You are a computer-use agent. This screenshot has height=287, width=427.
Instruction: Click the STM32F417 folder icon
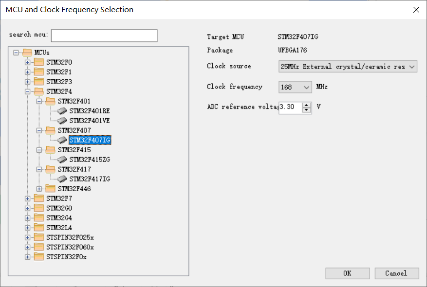point(50,169)
